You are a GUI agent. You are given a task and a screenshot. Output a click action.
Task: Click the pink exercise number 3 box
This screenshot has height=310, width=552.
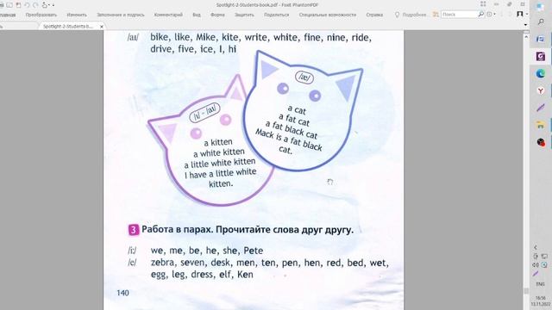pyautogui.click(x=134, y=230)
